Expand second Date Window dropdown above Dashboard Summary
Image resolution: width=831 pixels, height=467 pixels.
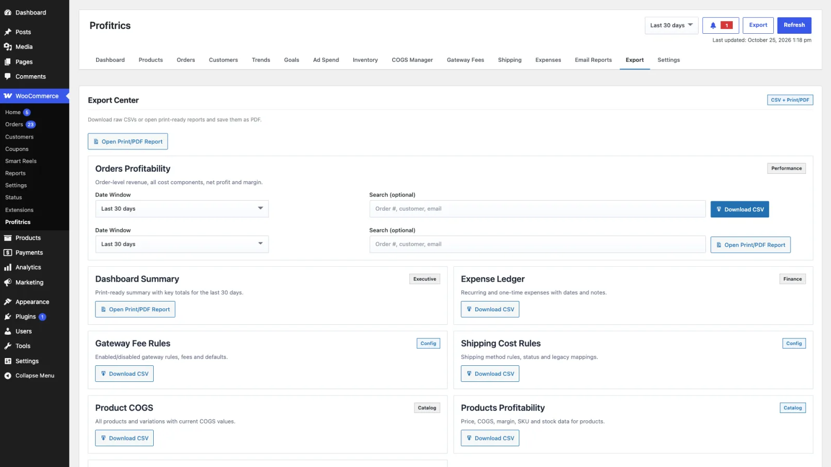(x=182, y=244)
